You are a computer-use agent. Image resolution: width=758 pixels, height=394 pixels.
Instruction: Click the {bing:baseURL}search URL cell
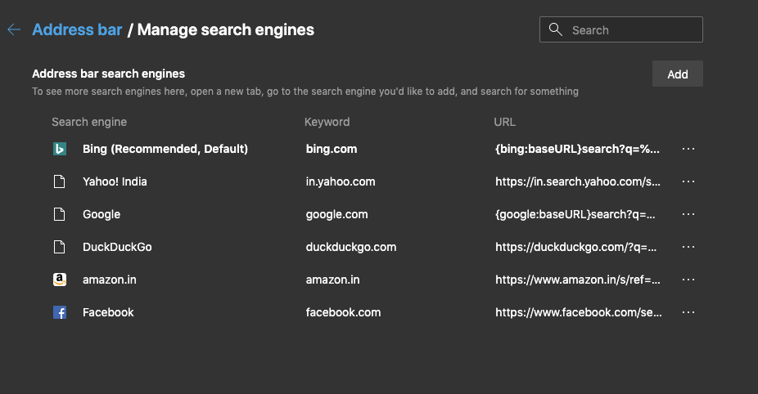577,149
